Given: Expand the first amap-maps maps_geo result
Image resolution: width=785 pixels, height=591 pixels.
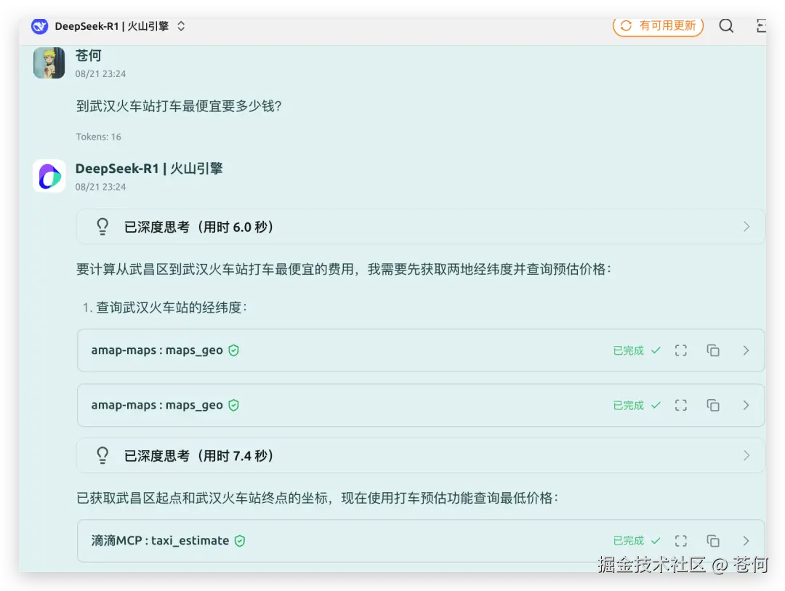Looking at the screenshot, I should (746, 350).
